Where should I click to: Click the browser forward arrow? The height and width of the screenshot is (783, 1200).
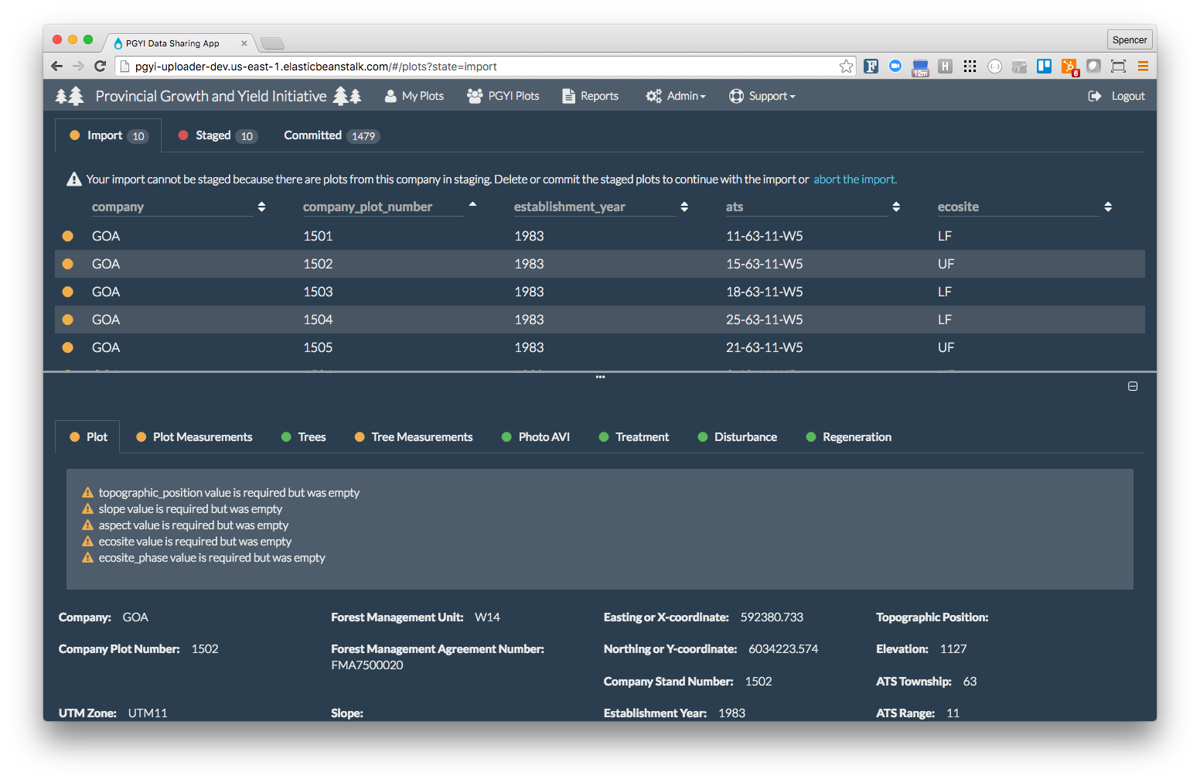(x=78, y=67)
